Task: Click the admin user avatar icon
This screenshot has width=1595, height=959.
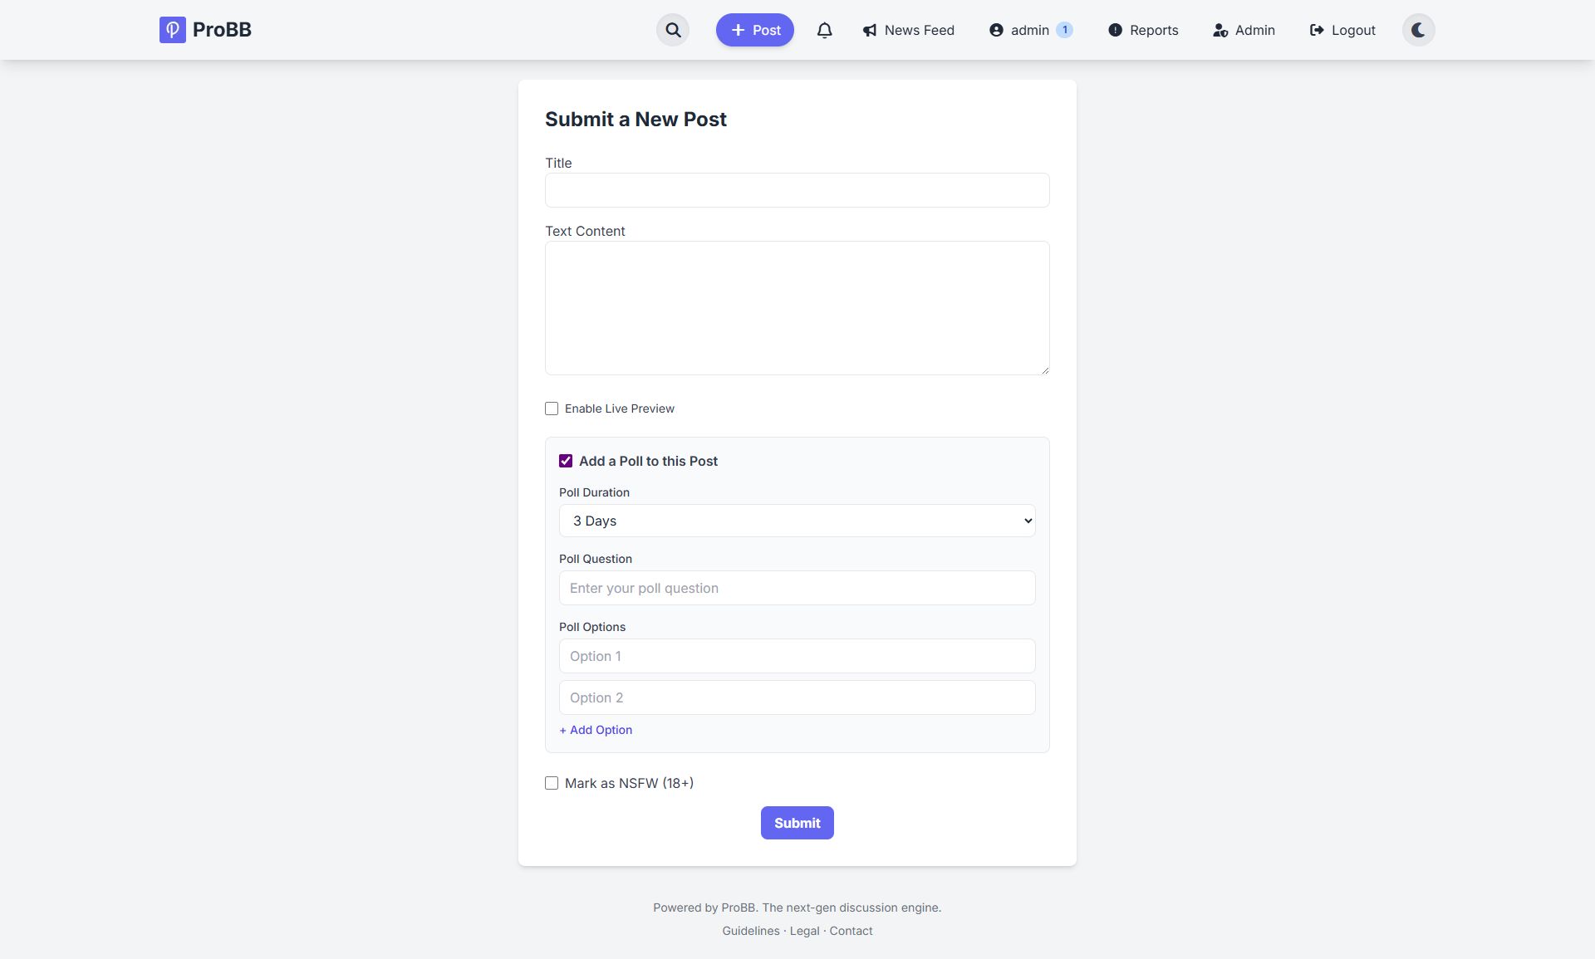Action: click(996, 30)
